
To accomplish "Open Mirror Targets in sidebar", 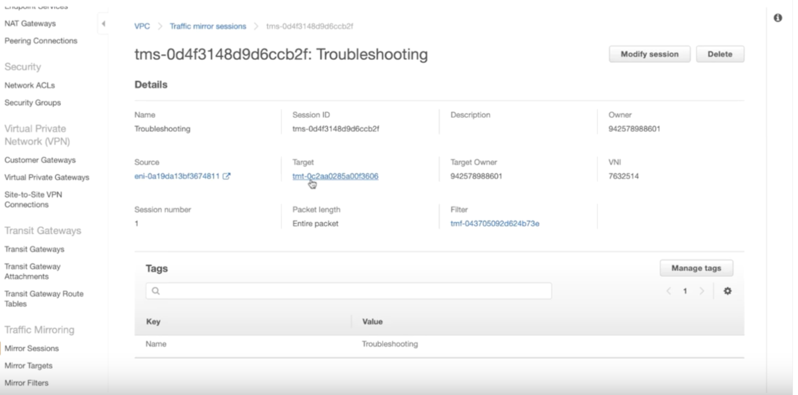I will pos(28,366).
